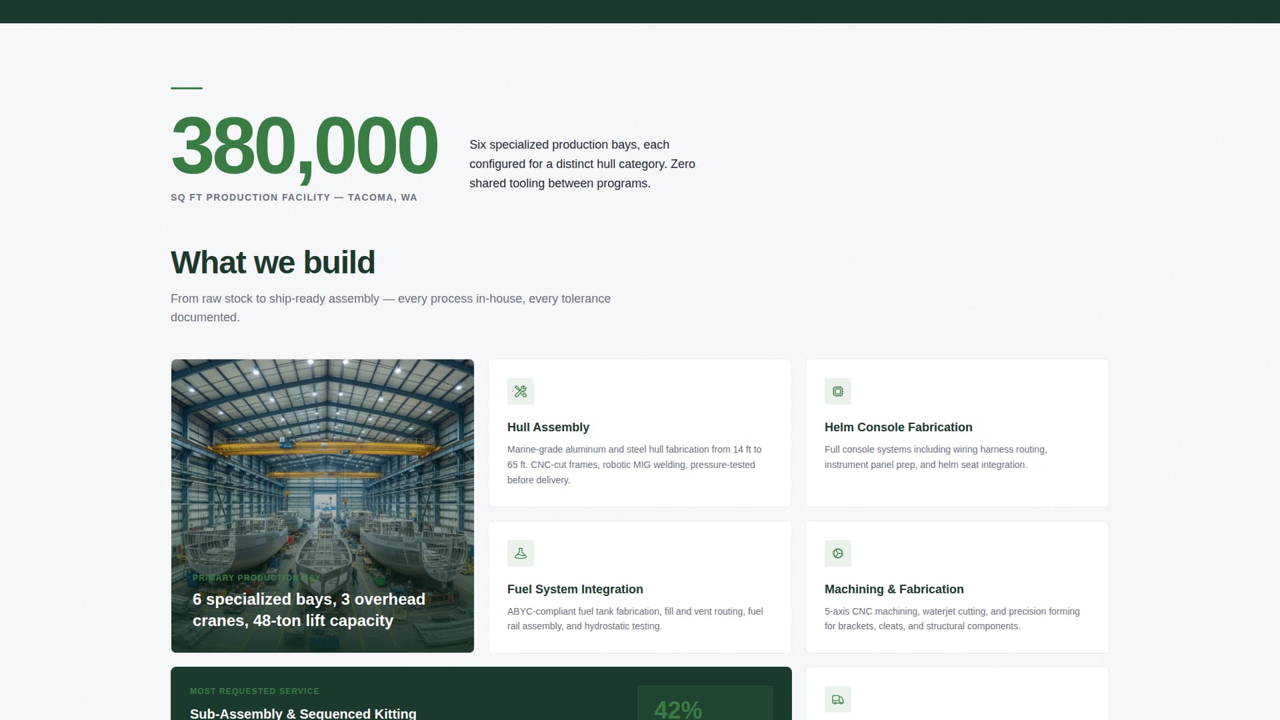Select the Fuel System Integration heading
The image size is (1280, 720).
pyautogui.click(x=575, y=589)
